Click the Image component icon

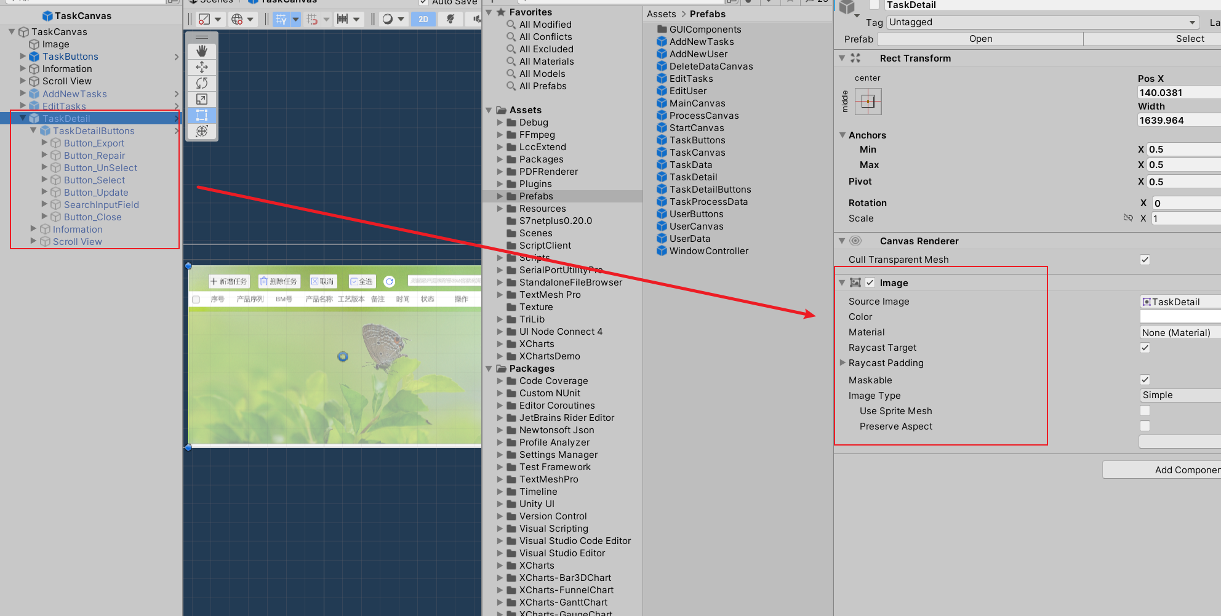click(855, 282)
